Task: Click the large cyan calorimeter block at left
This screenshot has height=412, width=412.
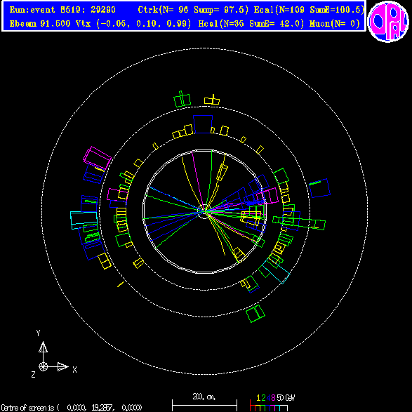Action: 84,220
